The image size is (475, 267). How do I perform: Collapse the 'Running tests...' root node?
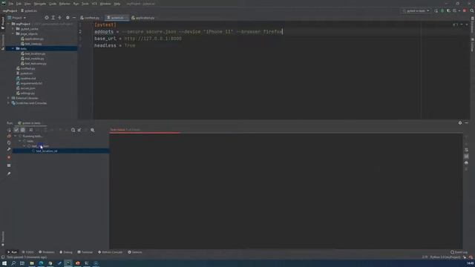pyautogui.click(x=16, y=136)
